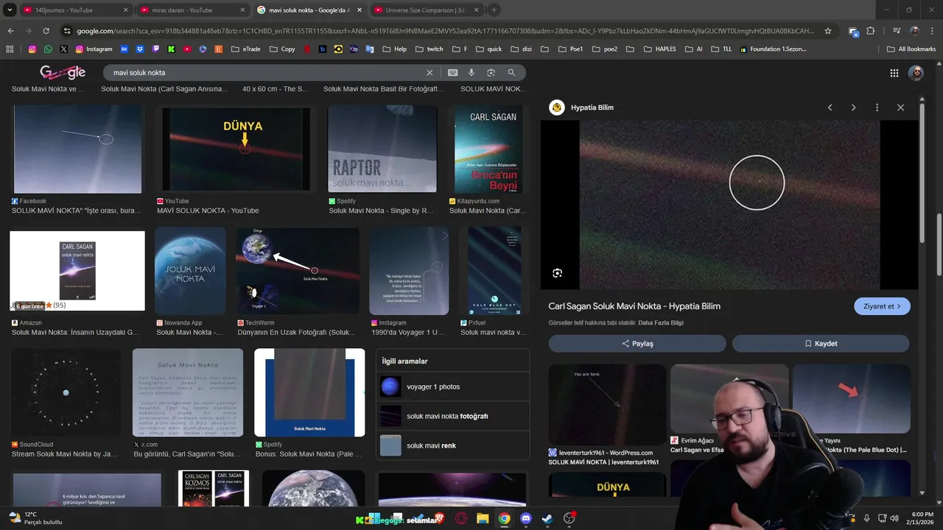This screenshot has width=943, height=530.
Task: Select related search voyager 1 photos
Action: [x=452, y=386]
